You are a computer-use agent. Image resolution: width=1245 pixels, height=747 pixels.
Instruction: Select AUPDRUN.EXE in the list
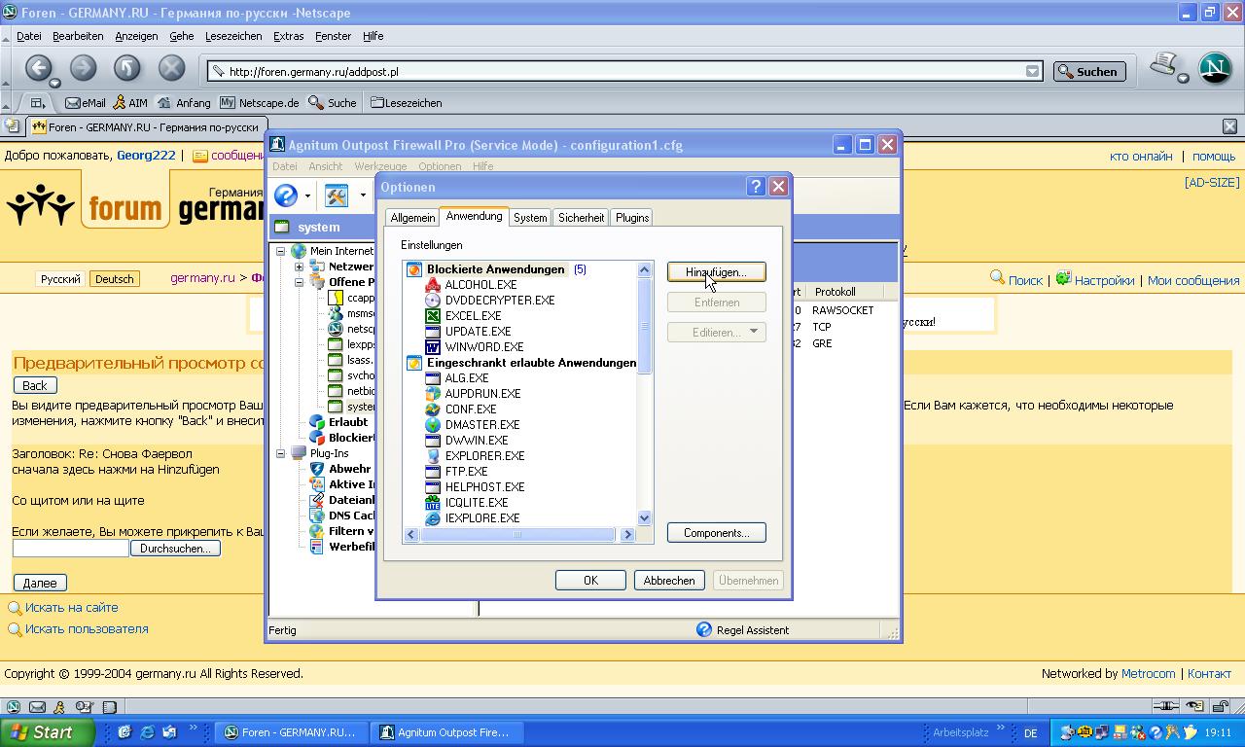point(482,394)
